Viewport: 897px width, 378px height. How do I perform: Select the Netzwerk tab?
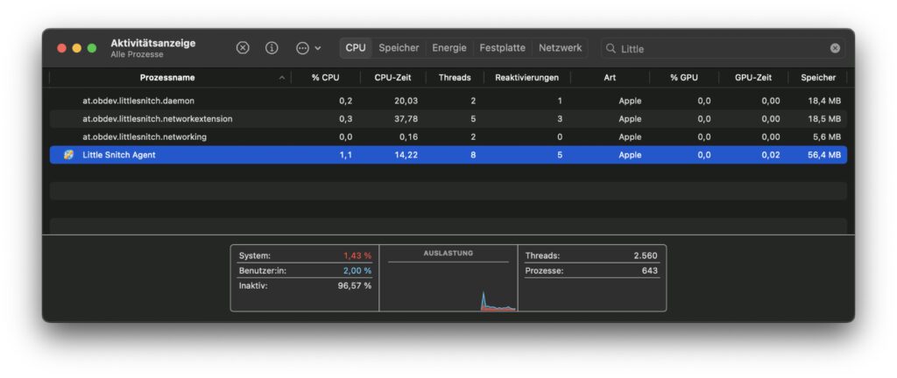pos(560,48)
